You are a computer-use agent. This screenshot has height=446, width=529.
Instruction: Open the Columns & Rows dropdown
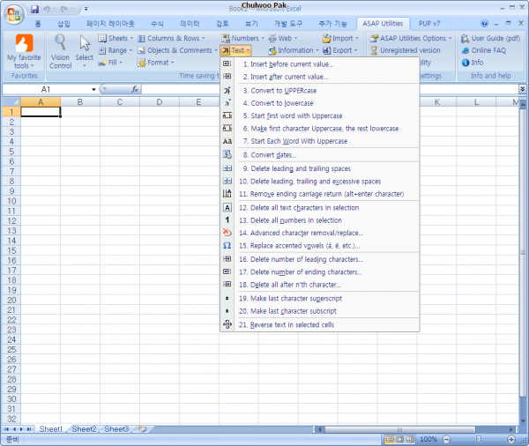pyautogui.click(x=171, y=38)
